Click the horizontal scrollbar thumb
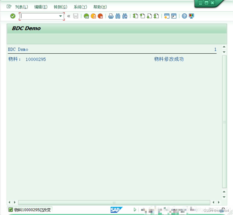The image size is (233, 215). click(114, 202)
